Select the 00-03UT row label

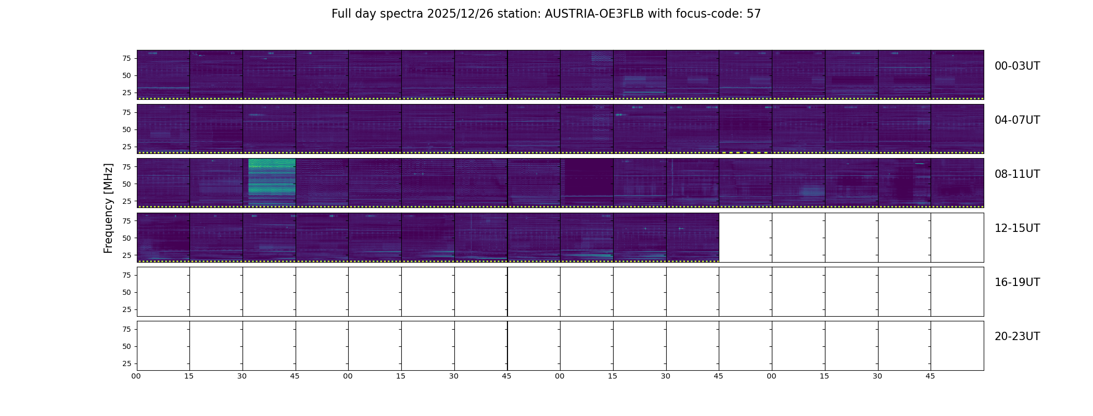point(1017,66)
